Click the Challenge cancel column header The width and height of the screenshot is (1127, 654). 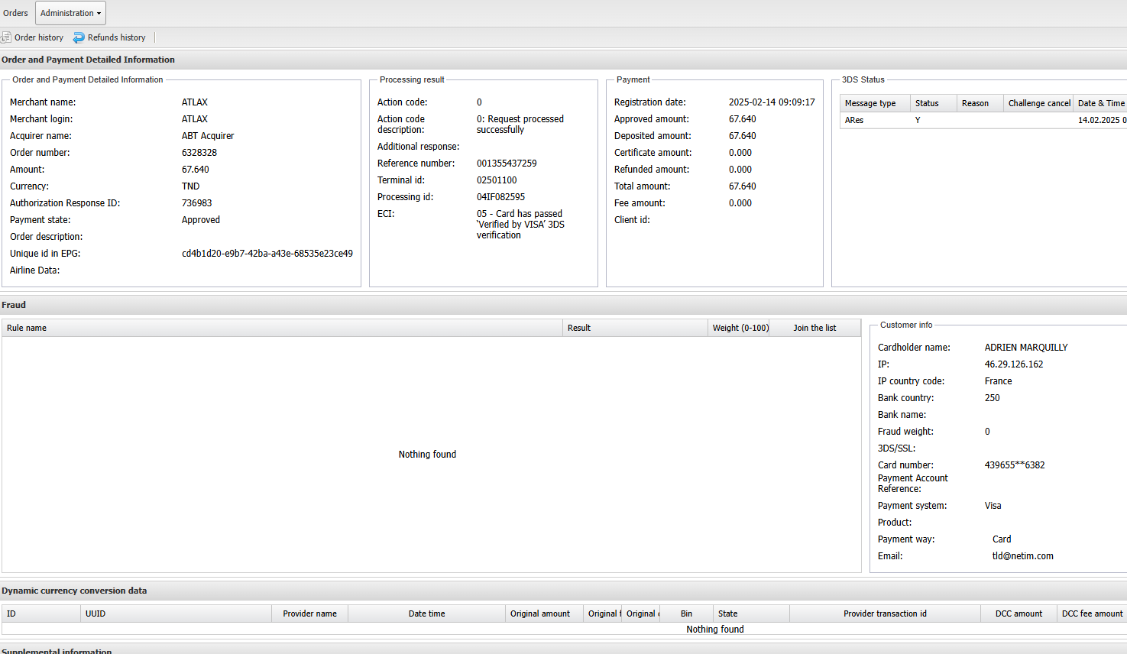click(x=1038, y=103)
